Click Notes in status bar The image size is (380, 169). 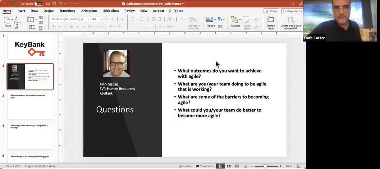click(x=185, y=166)
